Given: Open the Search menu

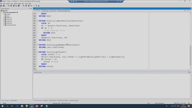Looking at the screenshot, I should pyautogui.click(x=8, y=4).
